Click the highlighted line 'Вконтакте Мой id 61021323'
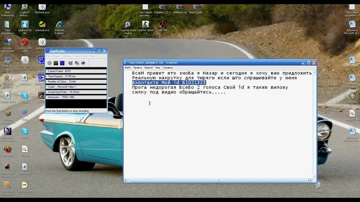This screenshot has width=360, height=202. [169, 82]
